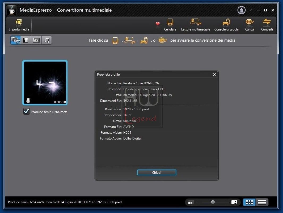The width and height of the screenshot is (283, 213).
Task: Close the Proprietà profilo dialog with the X button
Action: pyautogui.click(x=214, y=75)
